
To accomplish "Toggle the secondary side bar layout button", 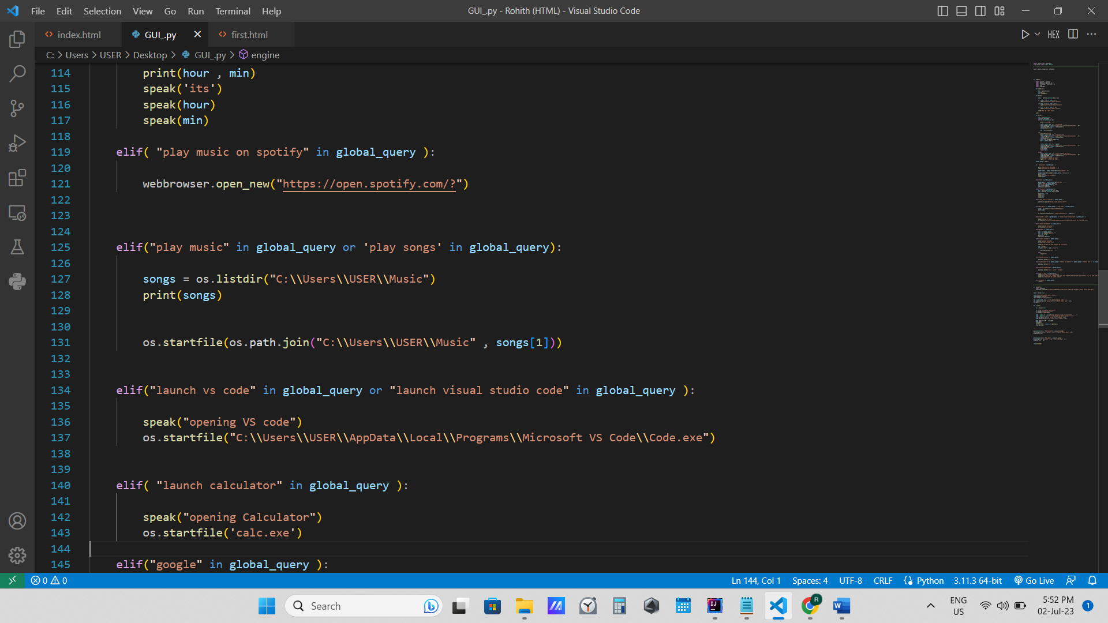I will tap(980, 11).
